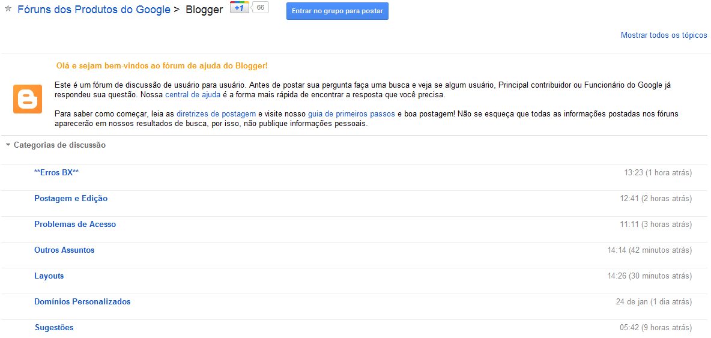711x338 pixels.
Task: Go to Fóruns dos Produtos do Google
Action: coord(94,10)
